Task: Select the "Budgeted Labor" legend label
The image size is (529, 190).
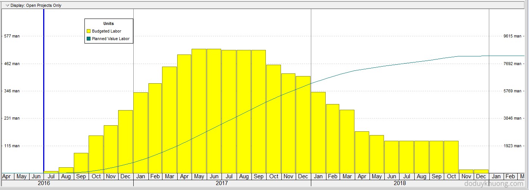Action: coord(106,31)
